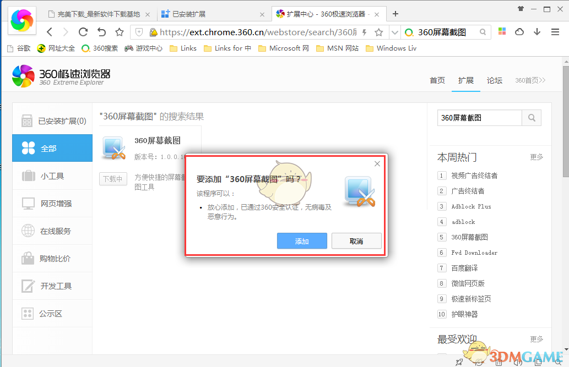569x367 pixels.
Task: Open the MSN 网站 bookmark folder
Action: click(338, 48)
